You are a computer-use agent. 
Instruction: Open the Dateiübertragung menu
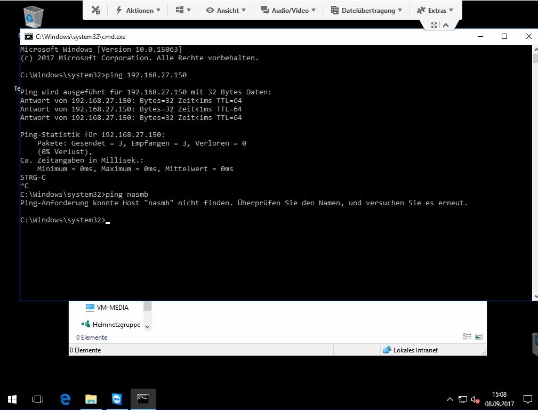click(x=366, y=10)
